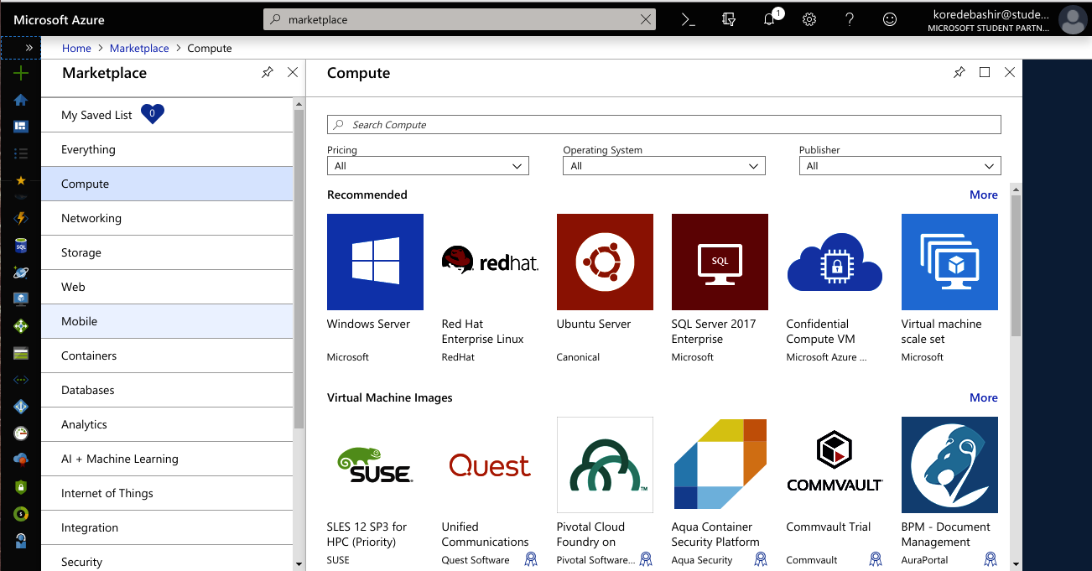Select Compute category in Marketplace menu
The image size is (1092, 571).
(x=167, y=184)
